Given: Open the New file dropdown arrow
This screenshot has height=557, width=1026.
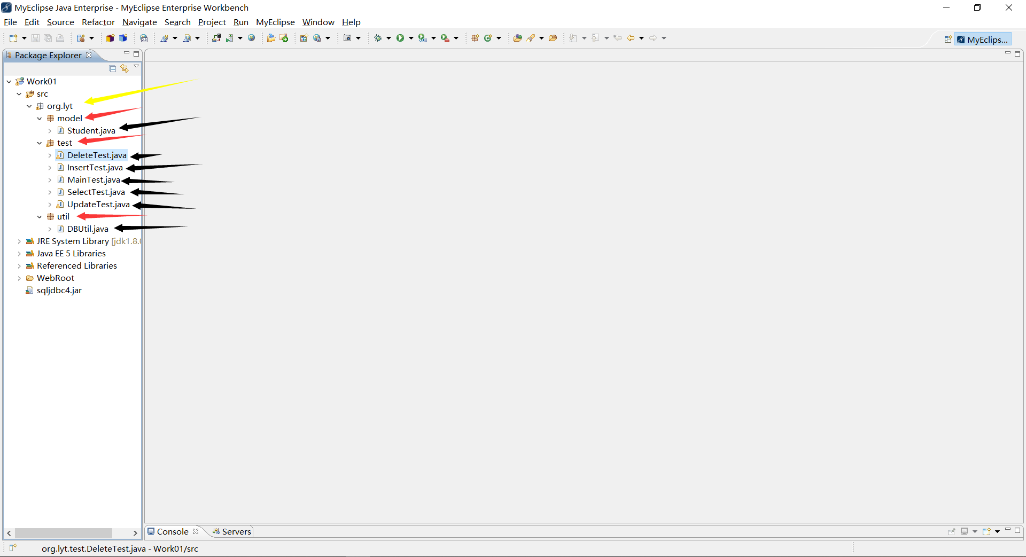Looking at the screenshot, I should 24,38.
